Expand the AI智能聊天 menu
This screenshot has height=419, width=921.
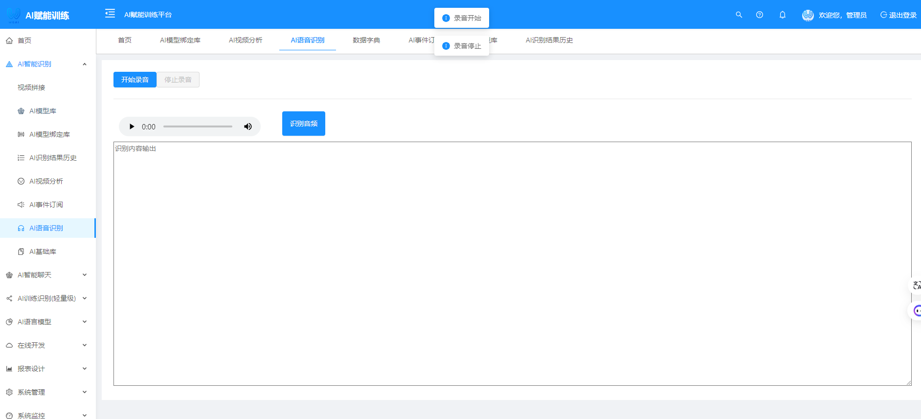[x=85, y=275]
